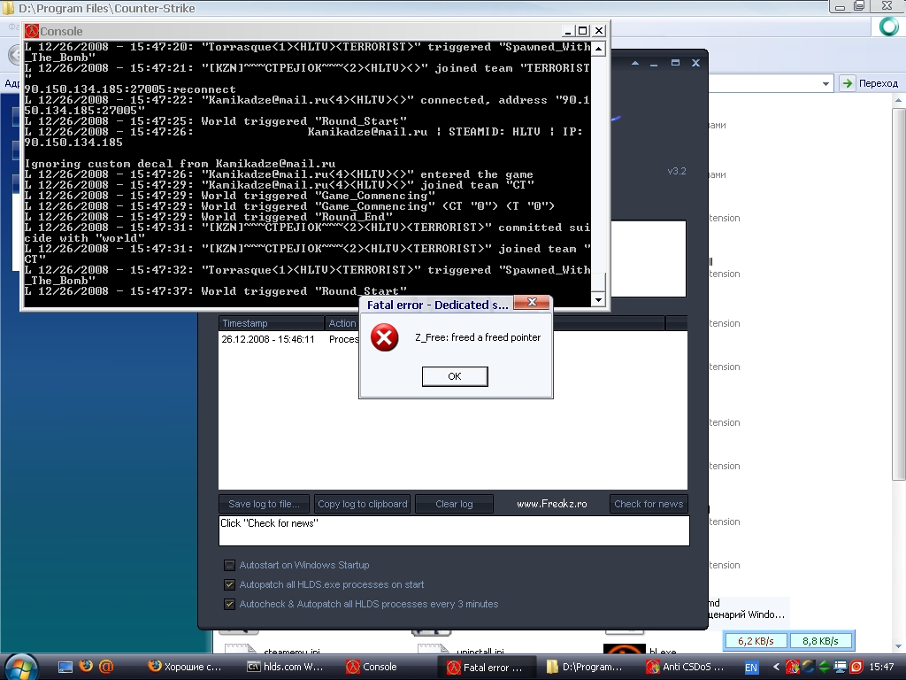The height and width of the screenshot is (680, 906).
Task: Click the green Переход go arrow
Action: 847,83
